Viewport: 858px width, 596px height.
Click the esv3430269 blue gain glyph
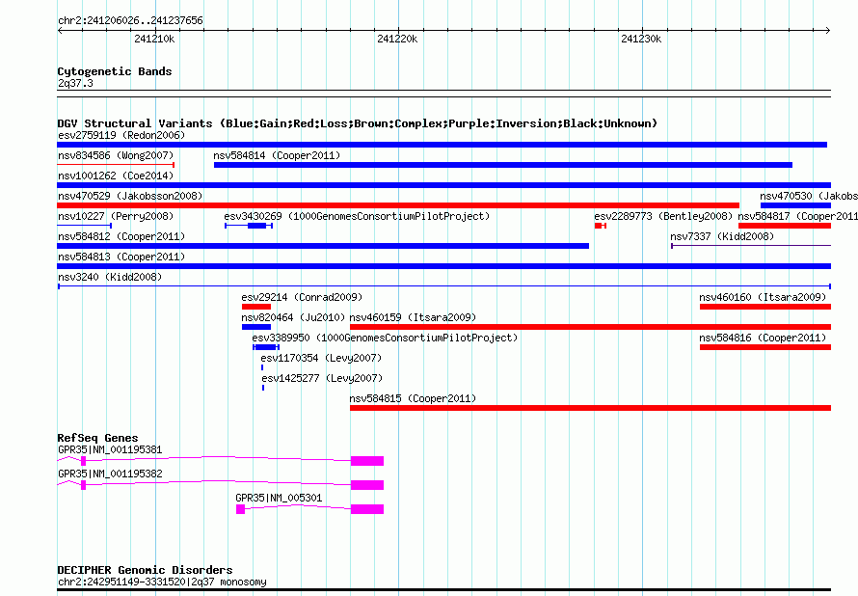tap(249, 226)
